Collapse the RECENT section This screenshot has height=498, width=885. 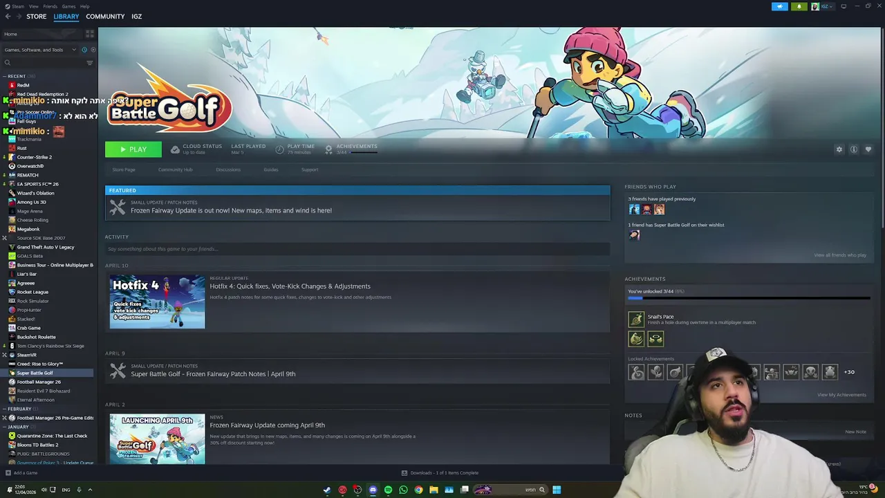click(5, 76)
